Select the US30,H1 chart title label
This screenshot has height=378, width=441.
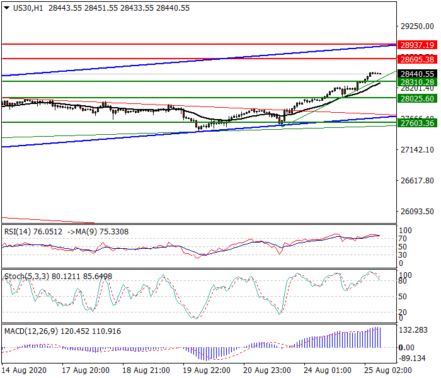28,8
